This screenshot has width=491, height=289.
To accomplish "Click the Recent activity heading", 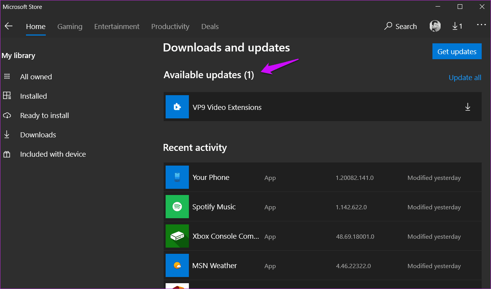I will pyautogui.click(x=195, y=147).
